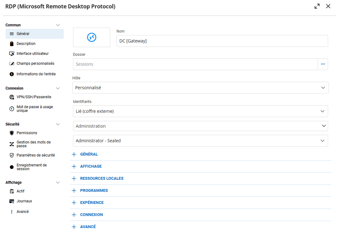Open the Hôte dropdown showing Personnalisé
This screenshot has width=338, height=238.
[200, 88]
